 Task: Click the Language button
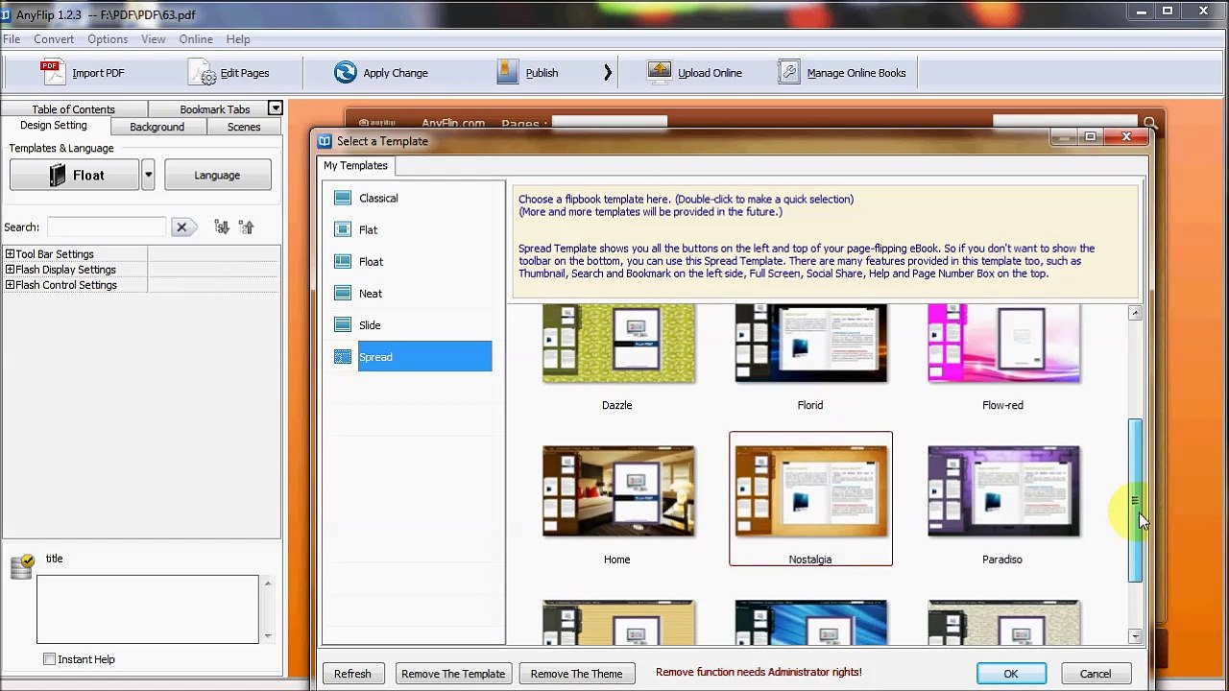(217, 175)
